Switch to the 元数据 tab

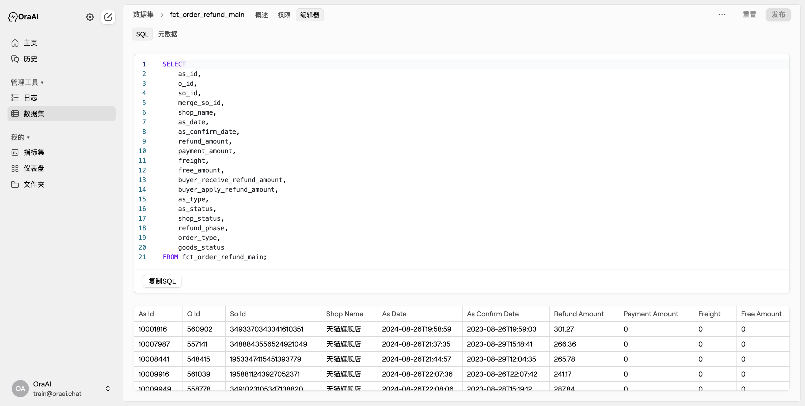tap(167, 34)
